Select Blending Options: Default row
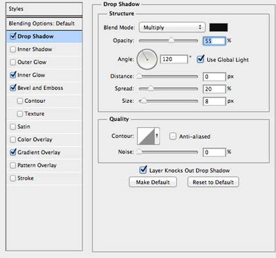The height and width of the screenshot is (258, 276). [44, 23]
